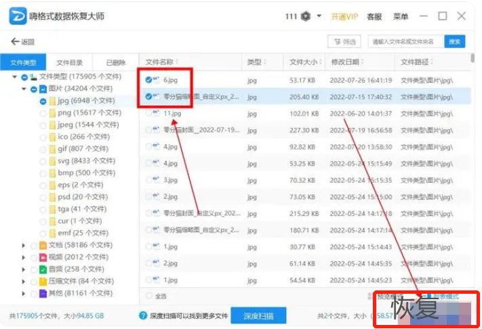The height and width of the screenshot is (329, 482).
Task: Tick the 全选 select-all checkbox
Action: 149,296
